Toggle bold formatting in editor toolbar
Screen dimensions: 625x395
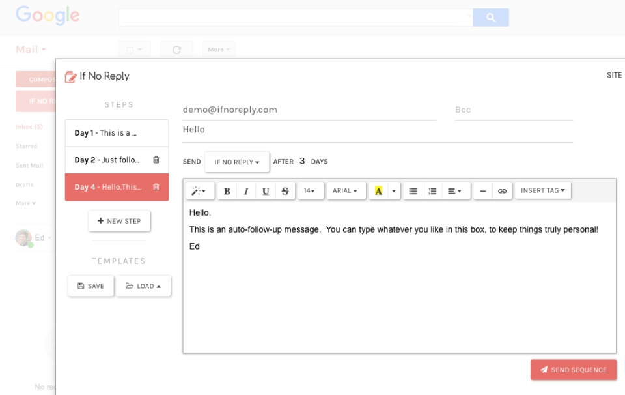(x=227, y=191)
